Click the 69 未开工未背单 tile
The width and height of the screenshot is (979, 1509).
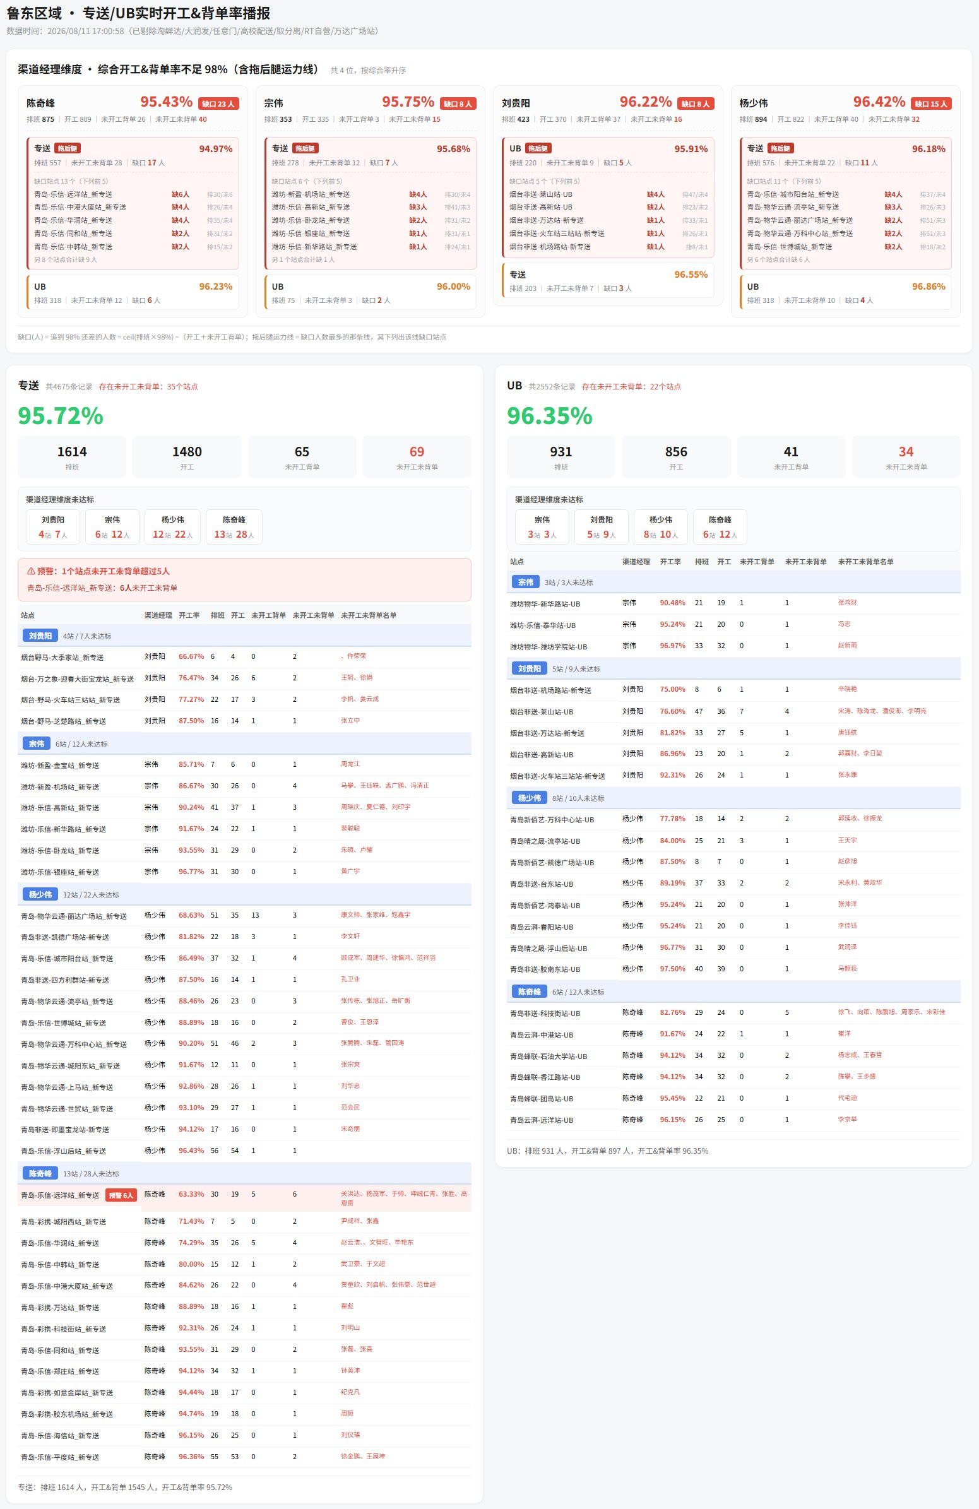pos(417,457)
